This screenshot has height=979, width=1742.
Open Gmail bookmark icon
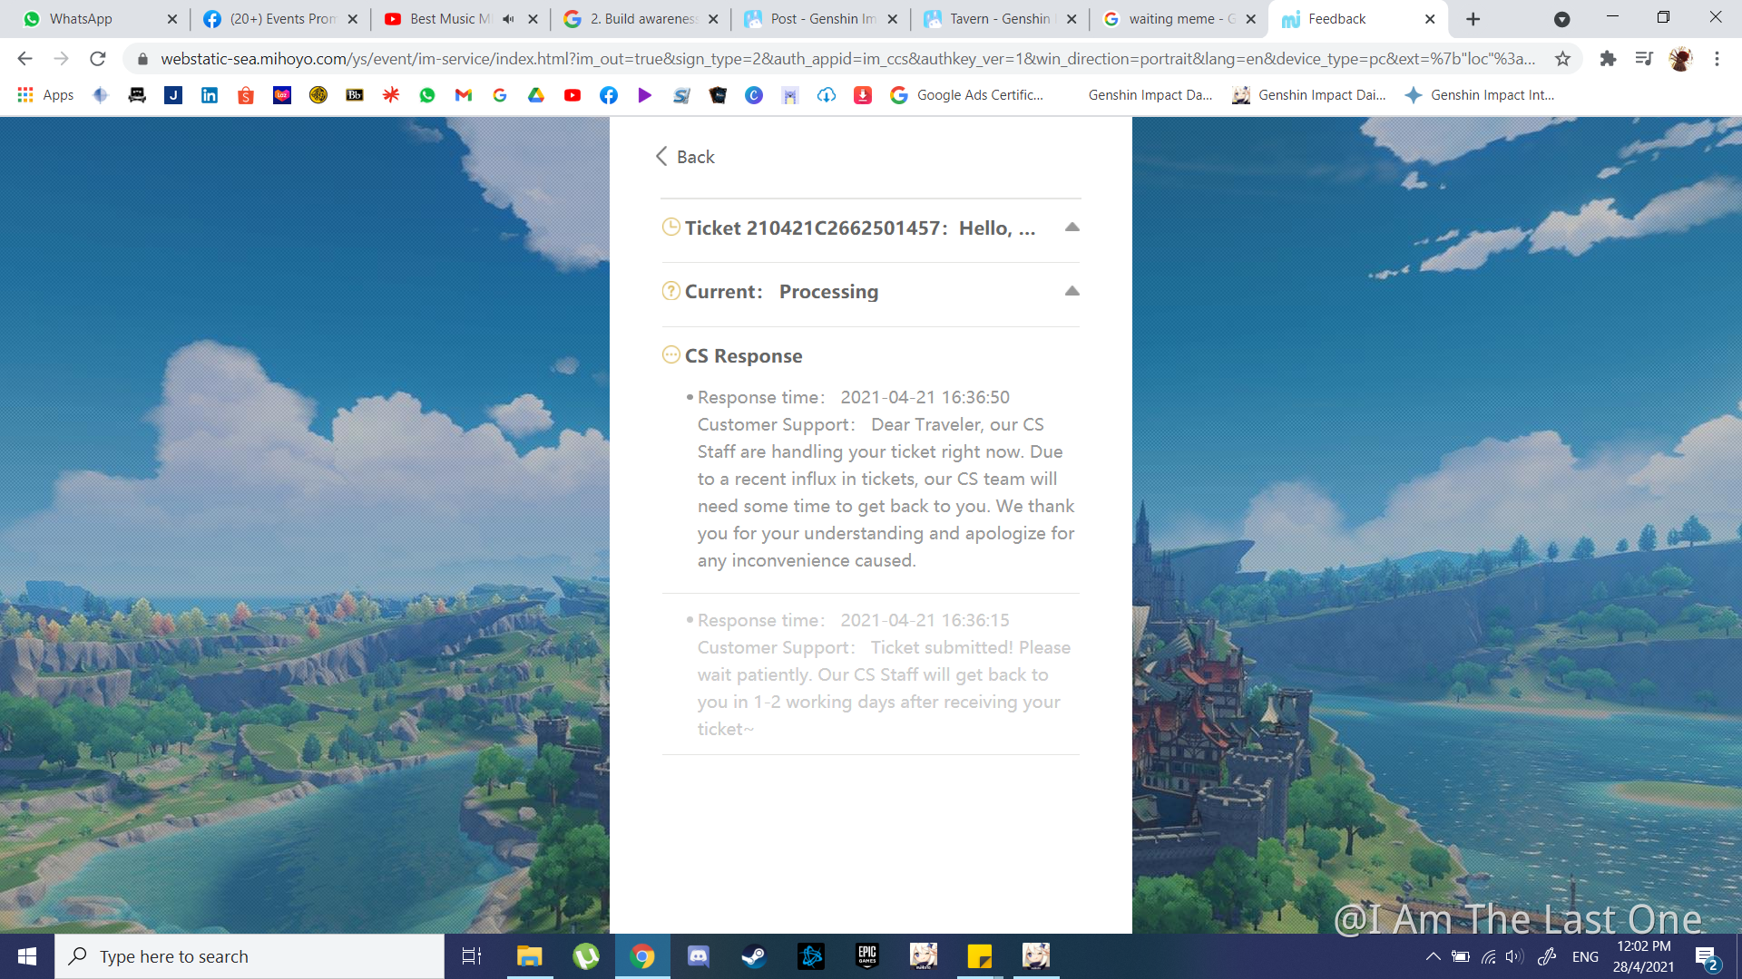point(464,95)
